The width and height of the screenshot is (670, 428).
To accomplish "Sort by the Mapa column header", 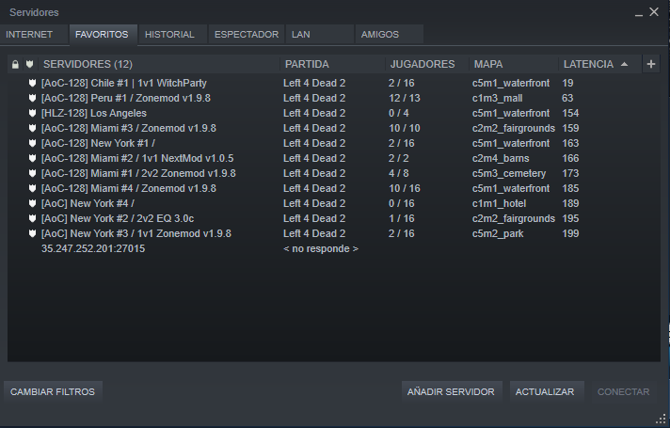I will tap(514, 64).
